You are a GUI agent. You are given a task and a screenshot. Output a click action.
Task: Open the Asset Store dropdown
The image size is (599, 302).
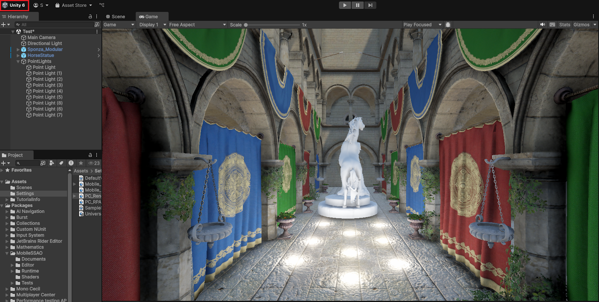(74, 5)
